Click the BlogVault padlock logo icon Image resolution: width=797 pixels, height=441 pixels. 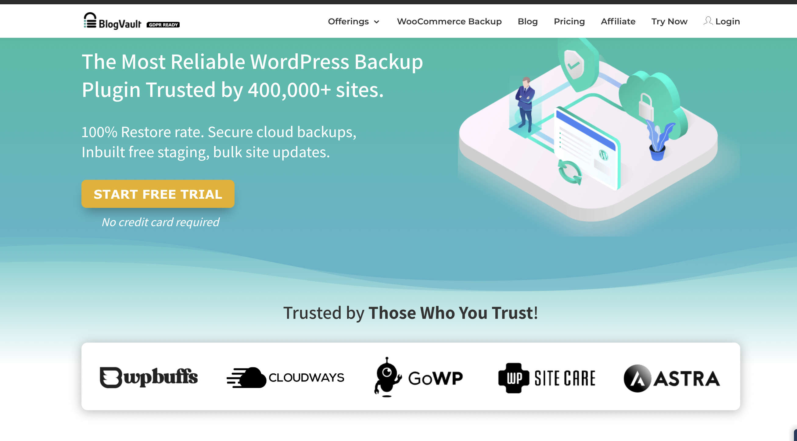point(90,20)
